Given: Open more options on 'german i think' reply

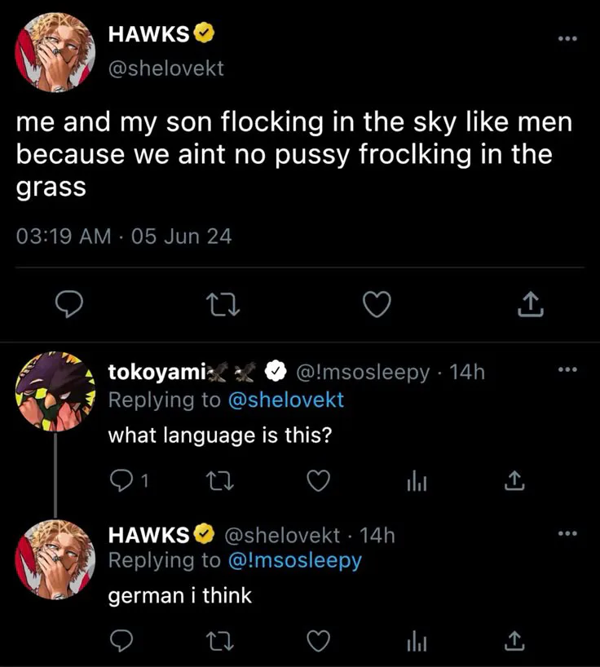Looking at the screenshot, I should coord(566,534).
